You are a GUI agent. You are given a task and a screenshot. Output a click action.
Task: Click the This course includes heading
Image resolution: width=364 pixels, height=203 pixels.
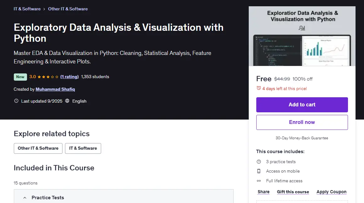(280, 152)
